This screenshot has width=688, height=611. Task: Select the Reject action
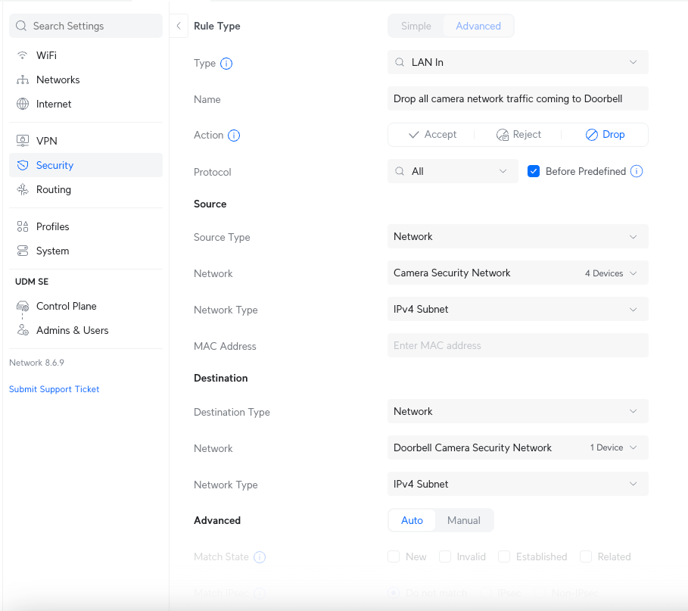(518, 134)
